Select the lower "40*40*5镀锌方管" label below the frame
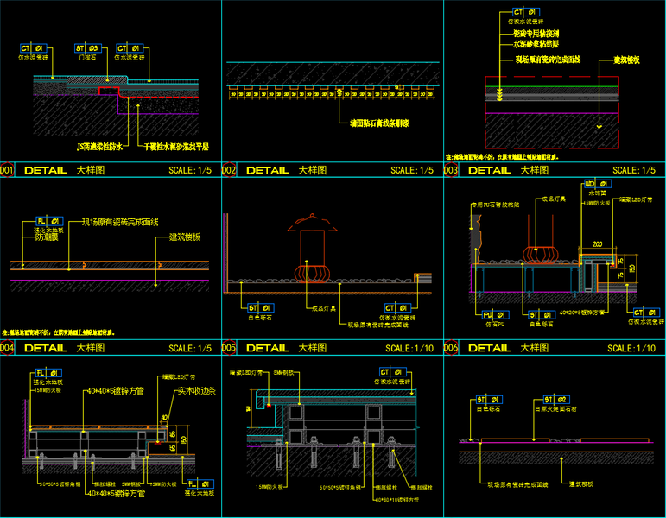This screenshot has height=518, width=666. click(x=117, y=493)
